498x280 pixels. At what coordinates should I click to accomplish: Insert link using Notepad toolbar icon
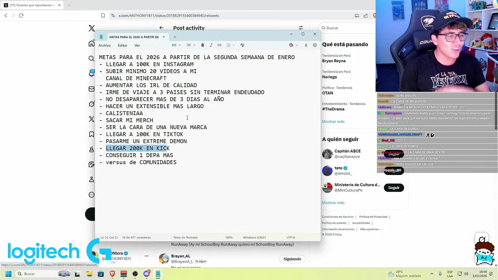pyautogui.click(x=219, y=45)
